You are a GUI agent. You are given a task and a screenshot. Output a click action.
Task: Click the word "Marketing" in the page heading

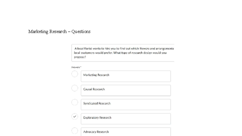(38, 31)
